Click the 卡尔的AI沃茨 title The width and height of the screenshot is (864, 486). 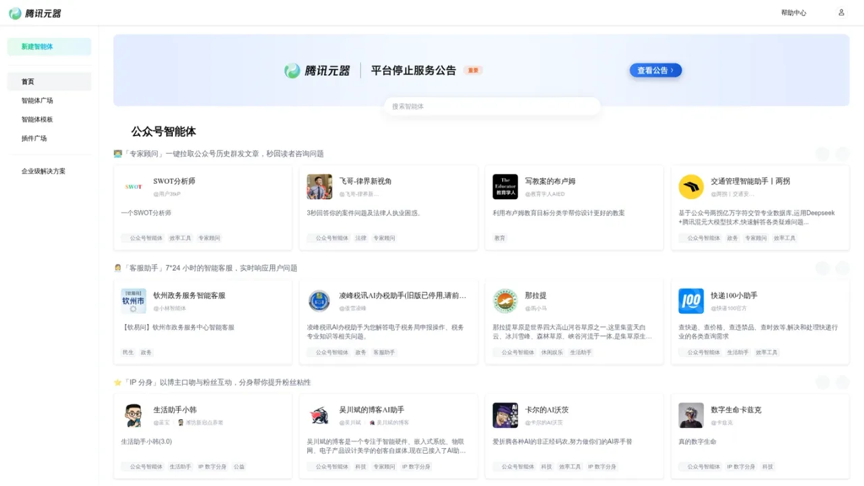coord(547,410)
